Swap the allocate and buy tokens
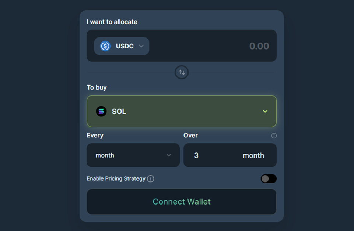Image resolution: width=354 pixels, height=231 pixels. pos(182,72)
